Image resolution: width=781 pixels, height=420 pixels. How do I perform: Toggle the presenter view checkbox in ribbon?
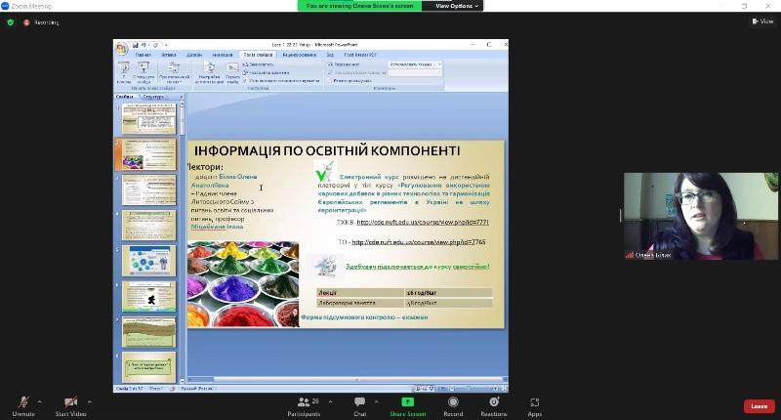tap(330, 80)
